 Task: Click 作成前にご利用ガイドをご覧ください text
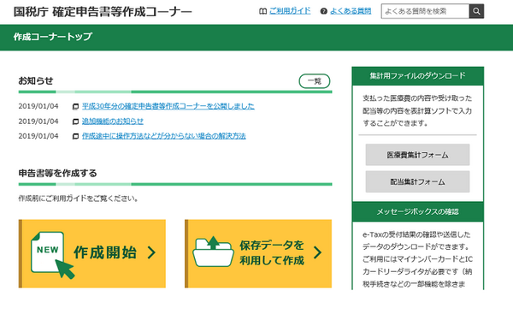78,199
